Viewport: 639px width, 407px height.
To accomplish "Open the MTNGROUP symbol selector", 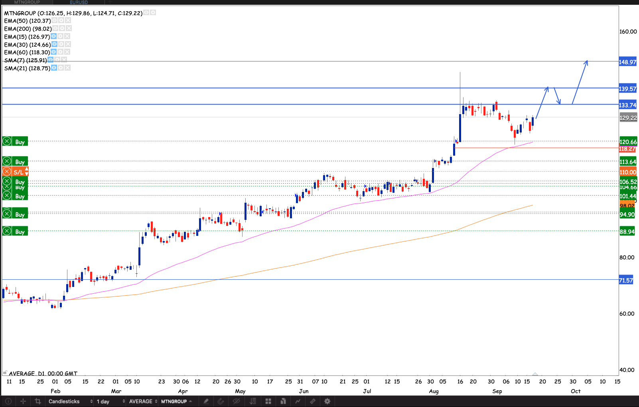I will point(176,401).
